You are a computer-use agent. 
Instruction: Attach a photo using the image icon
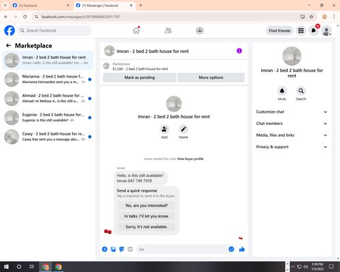(113, 250)
